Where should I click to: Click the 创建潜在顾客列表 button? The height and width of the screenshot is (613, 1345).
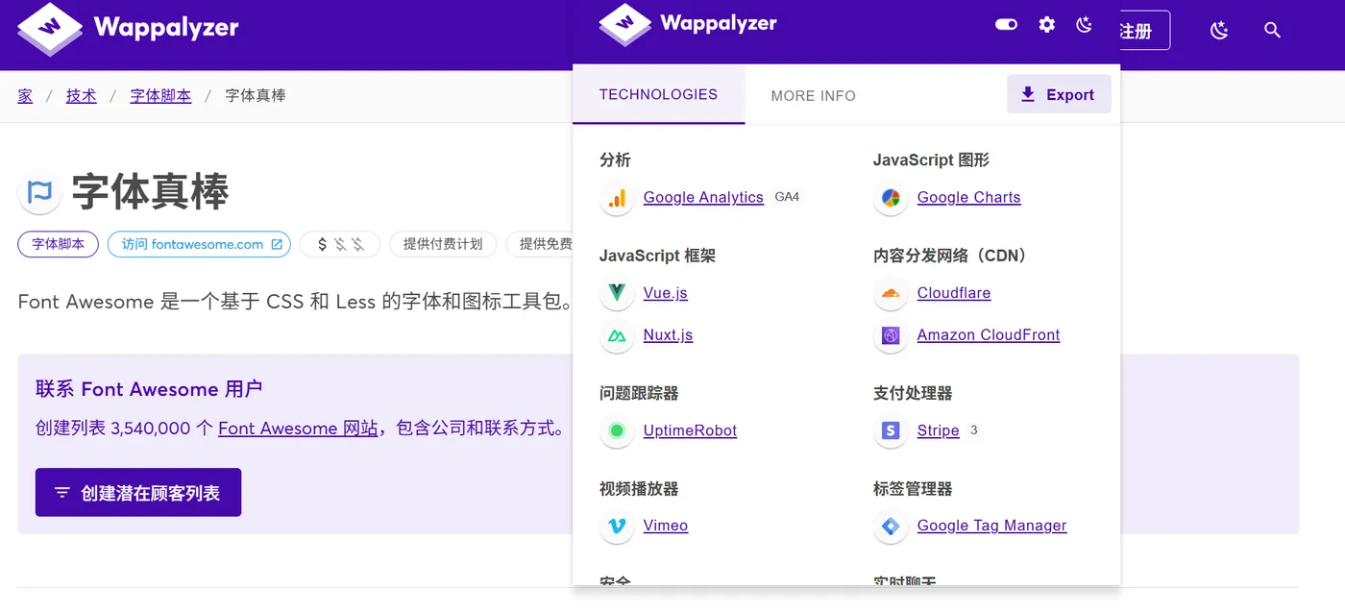(137, 492)
